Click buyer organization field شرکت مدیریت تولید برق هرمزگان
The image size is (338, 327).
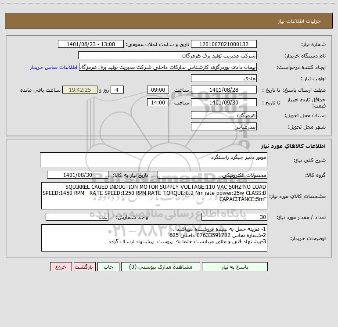point(167,55)
